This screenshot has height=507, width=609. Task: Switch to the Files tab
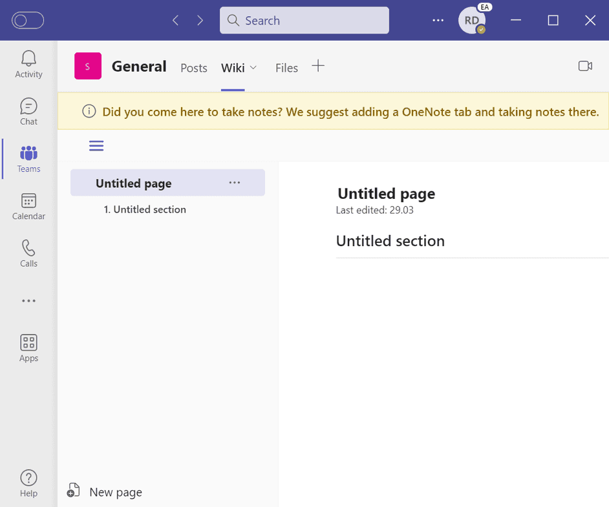(286, 68)
